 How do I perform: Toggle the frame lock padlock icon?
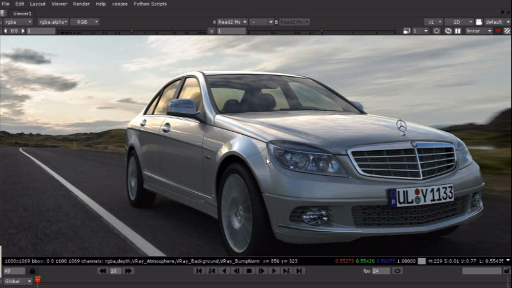(x=32, y=271)
